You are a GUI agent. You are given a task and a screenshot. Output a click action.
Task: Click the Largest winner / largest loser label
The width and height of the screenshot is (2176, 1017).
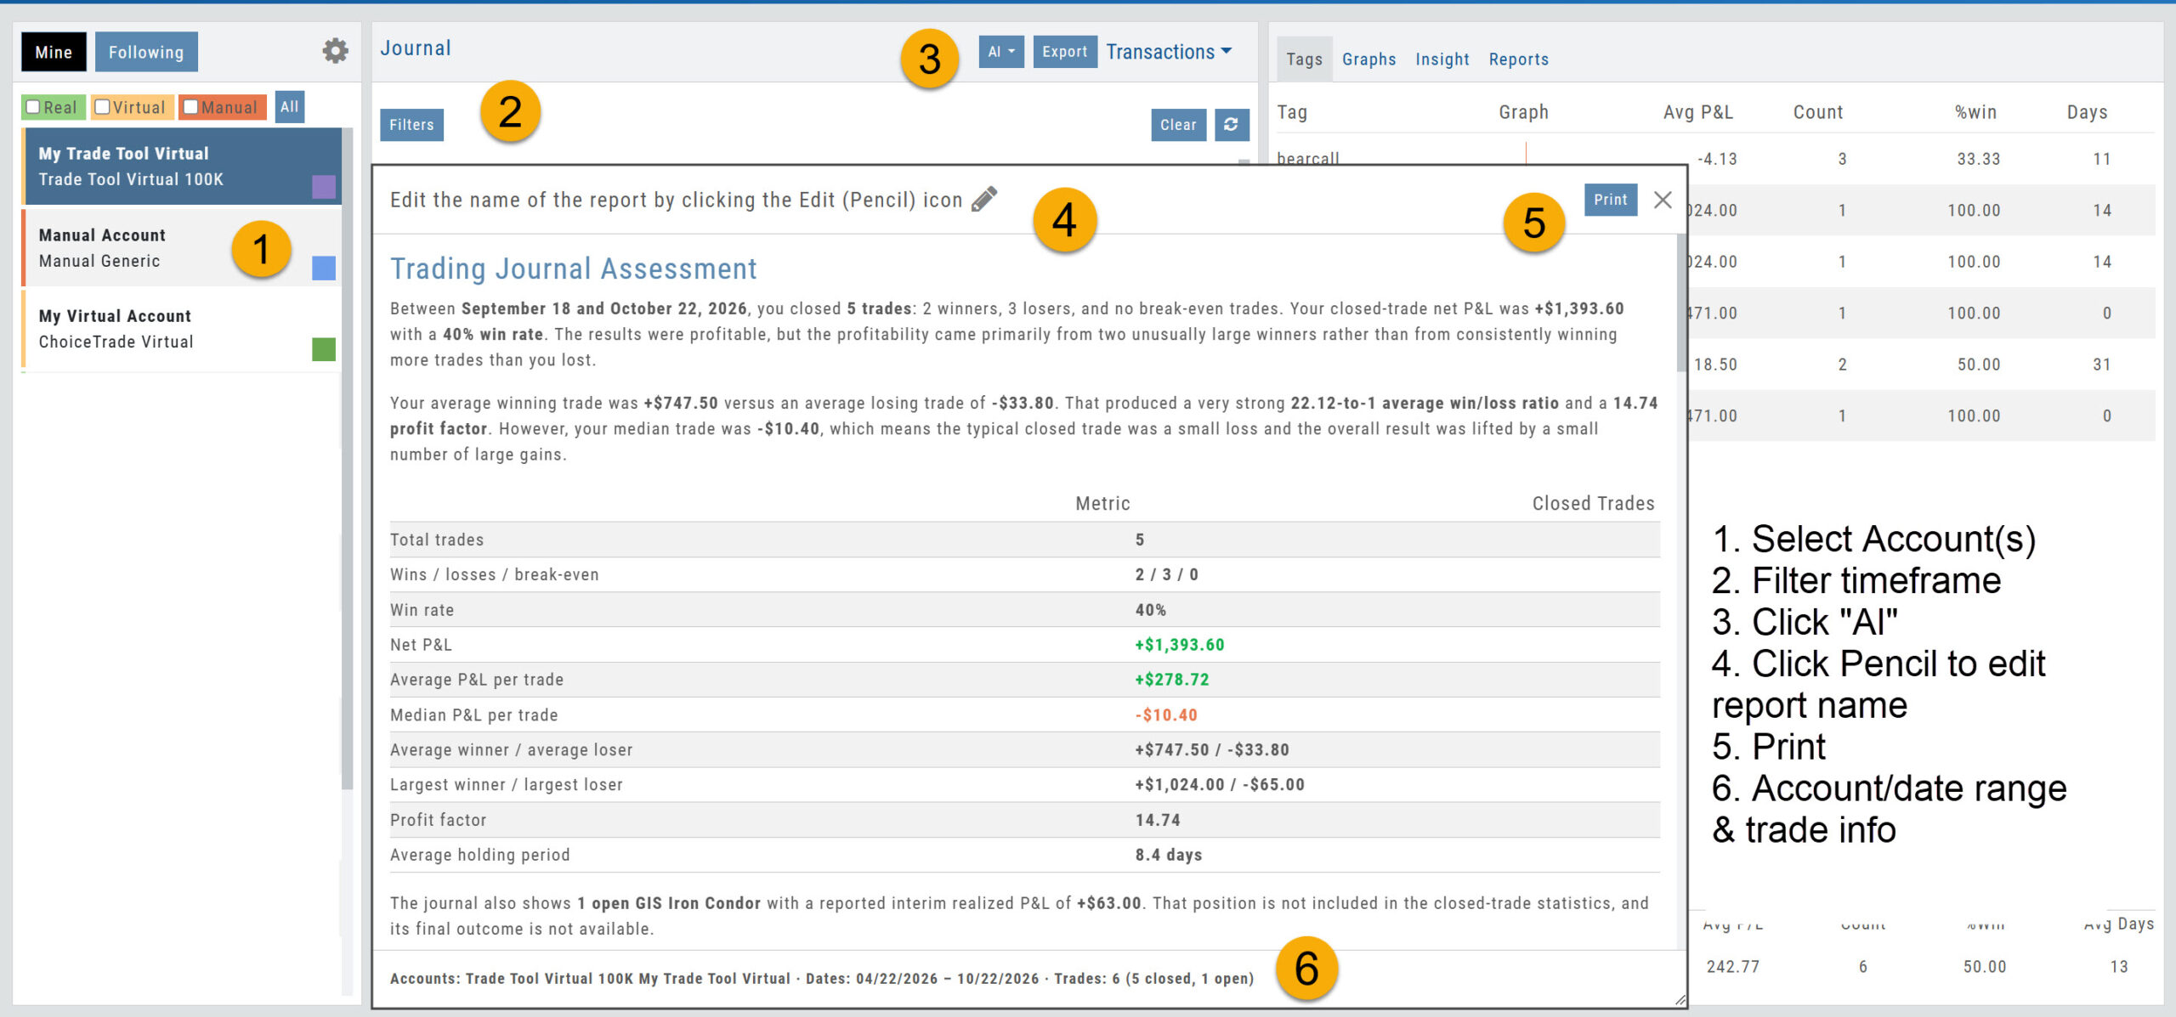pyautogui.click(x=507, y=784)
